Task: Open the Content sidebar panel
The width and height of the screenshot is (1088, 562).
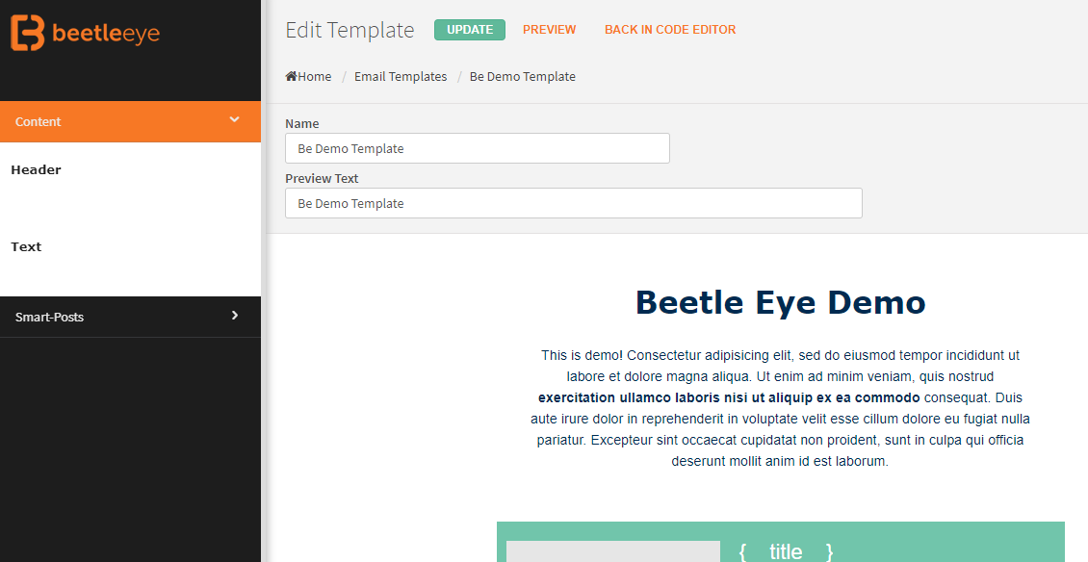Action: (x=130, y=121)
